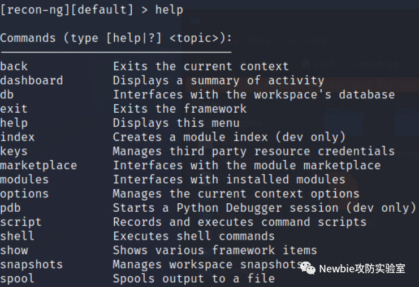Click the 'db' command in the list
The width and height of the screenshot is (419, 287).
point(7,95)
